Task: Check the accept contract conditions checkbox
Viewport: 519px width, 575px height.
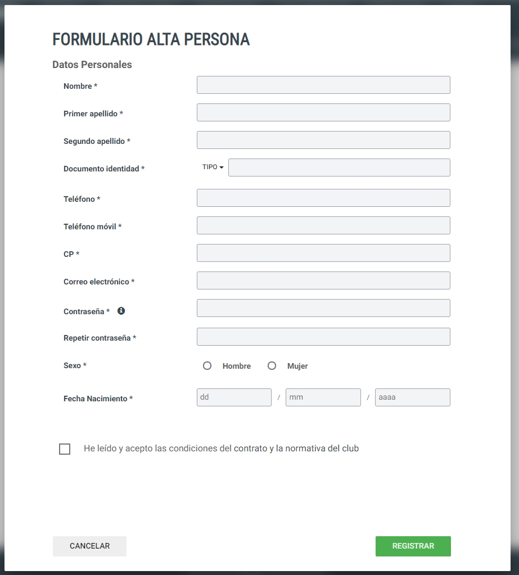Action: 65,449
